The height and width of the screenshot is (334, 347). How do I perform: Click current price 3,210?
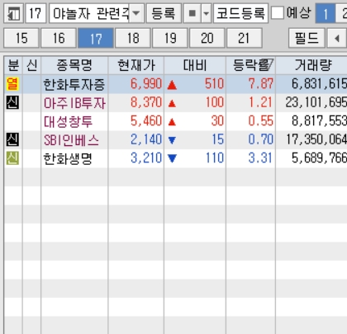click(x=146, y=158)
